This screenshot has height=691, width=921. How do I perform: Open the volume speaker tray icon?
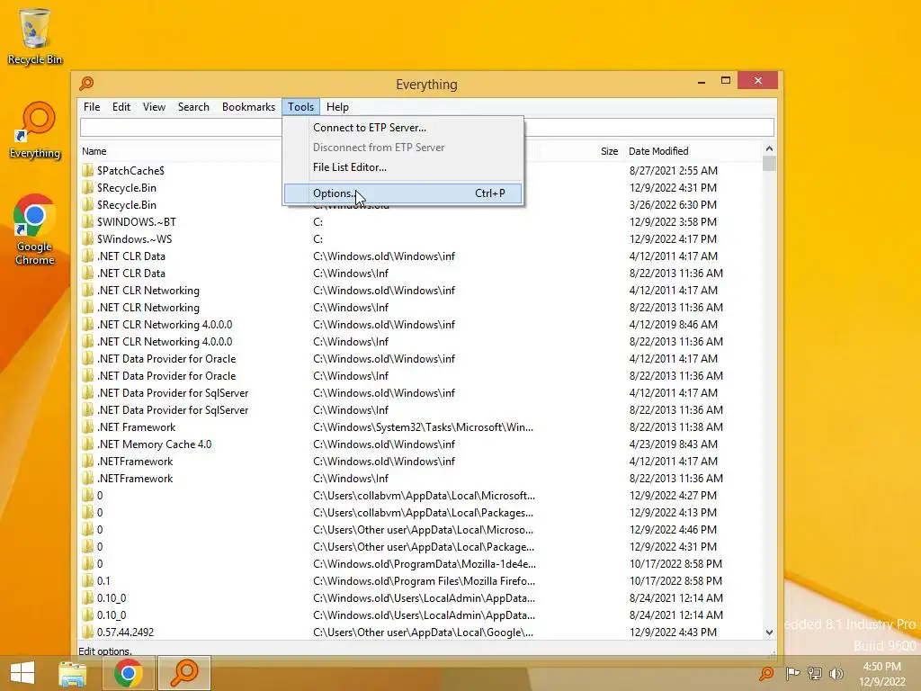point(836,674)
